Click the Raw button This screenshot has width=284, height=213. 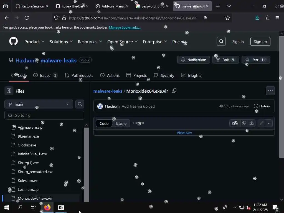[235, 123]
